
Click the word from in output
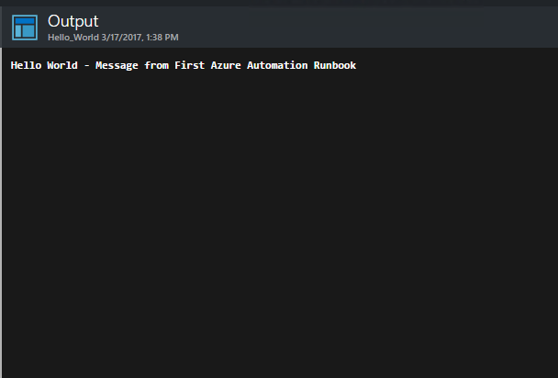pyautogui.click(x=156, y=65)
